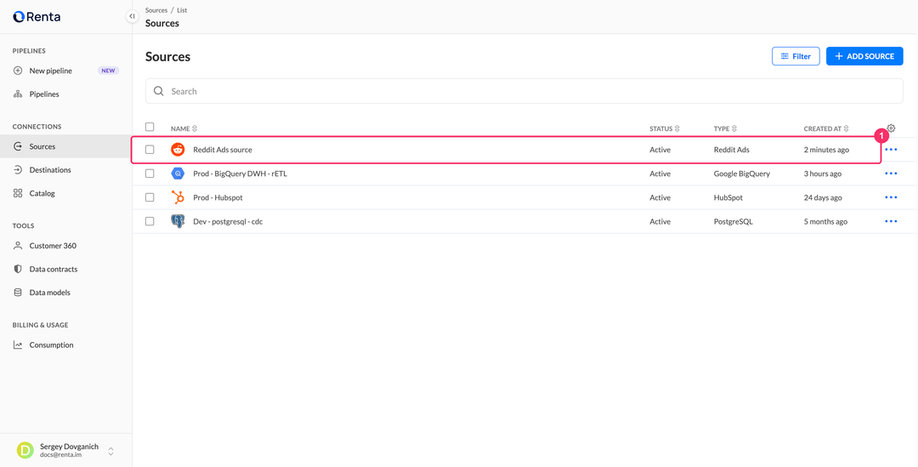Open the Reddit Ads source row actions menu

tap(891, 150)
